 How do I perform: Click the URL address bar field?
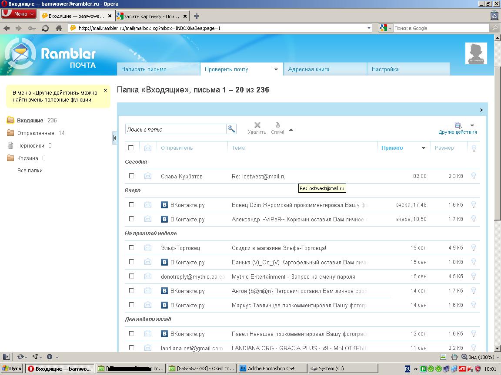pyautogui.click(x=220, y=28)
